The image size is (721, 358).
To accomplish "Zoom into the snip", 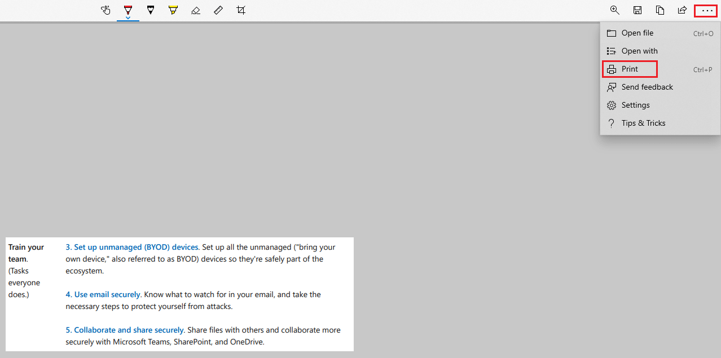I will pos(615,10).
